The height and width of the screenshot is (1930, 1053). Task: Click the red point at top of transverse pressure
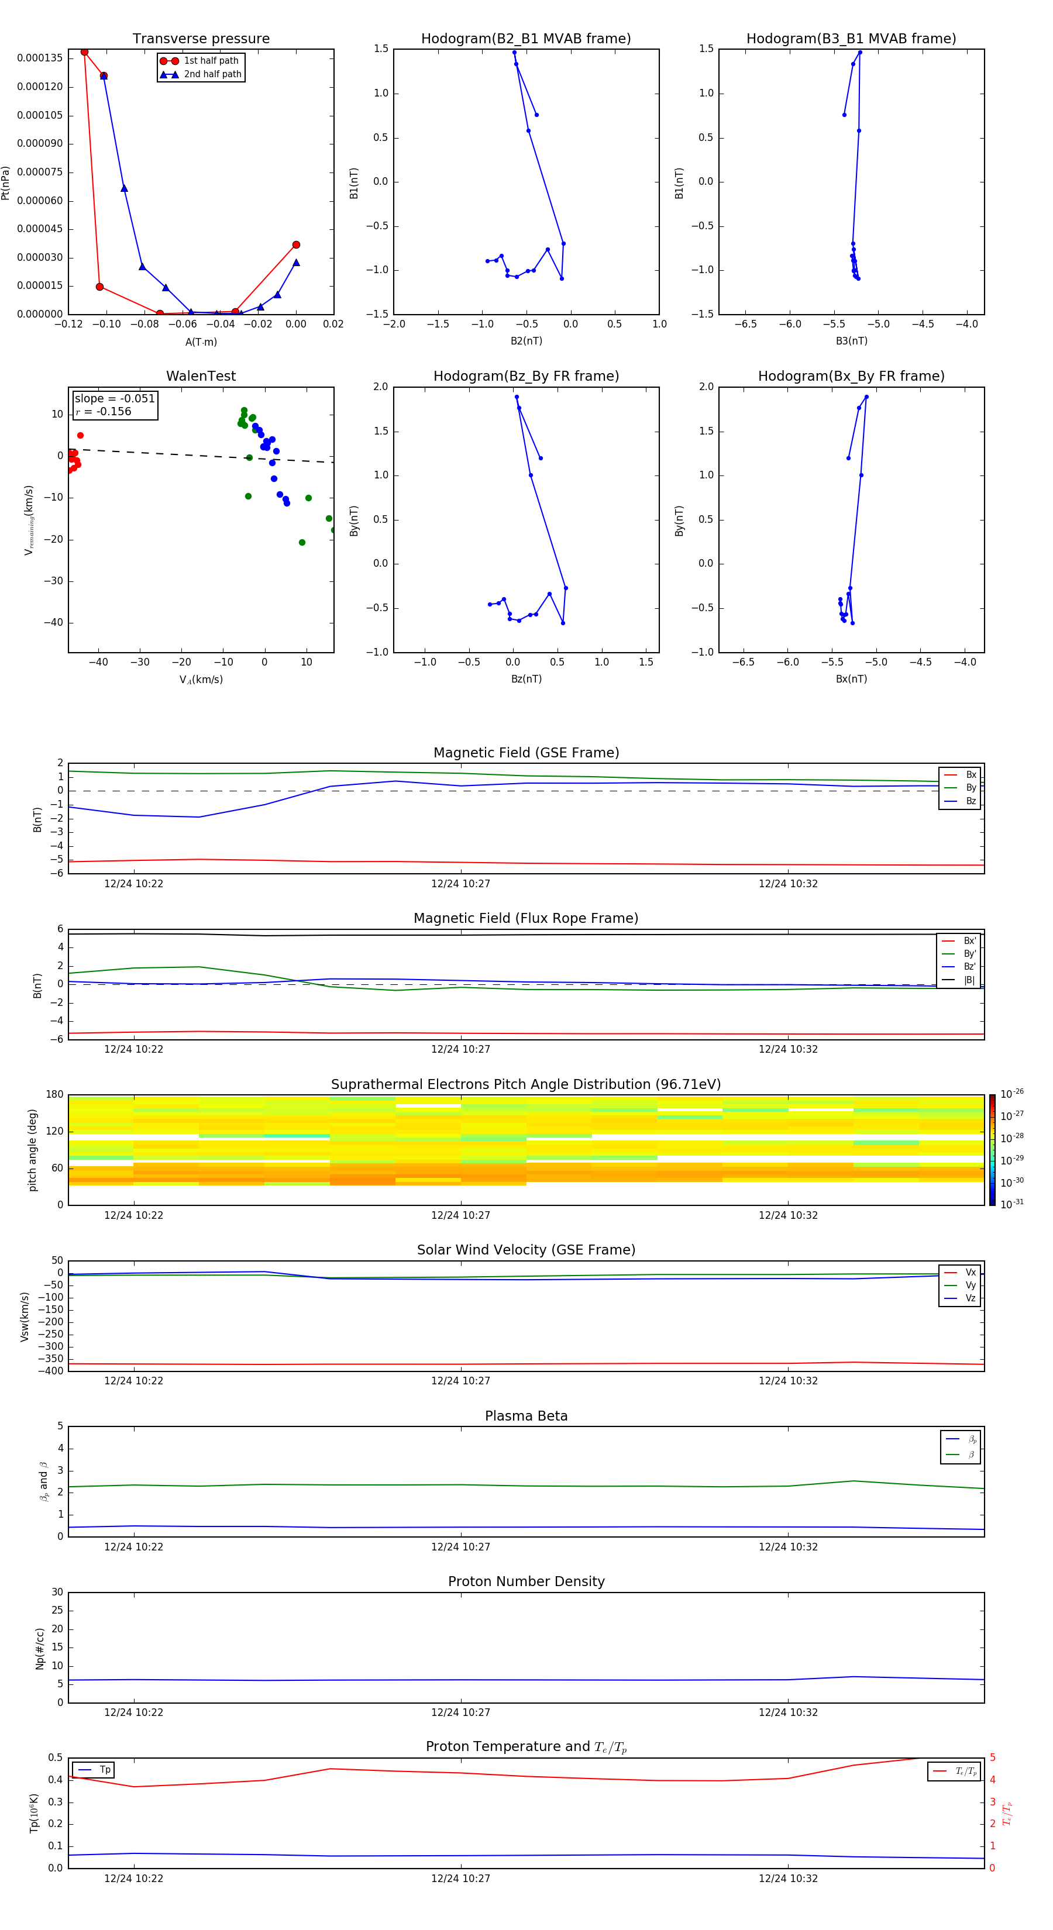84,51
